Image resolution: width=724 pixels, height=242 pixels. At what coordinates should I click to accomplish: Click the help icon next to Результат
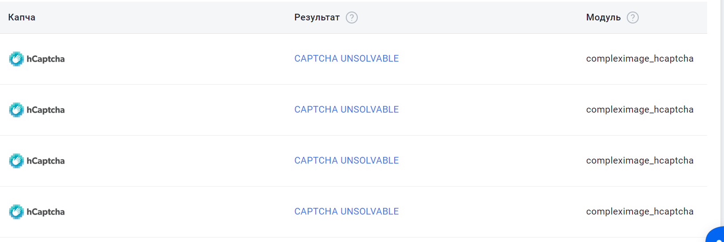pos(352,17)
